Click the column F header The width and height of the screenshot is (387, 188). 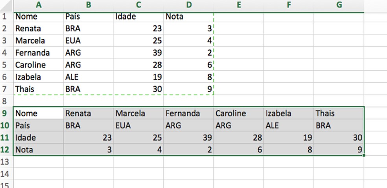tap(289, 5)
